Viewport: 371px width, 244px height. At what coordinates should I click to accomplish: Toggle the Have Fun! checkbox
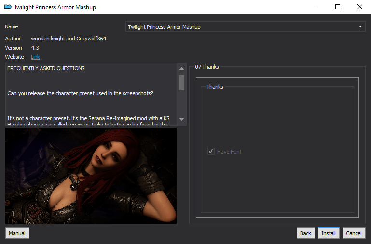211,152
